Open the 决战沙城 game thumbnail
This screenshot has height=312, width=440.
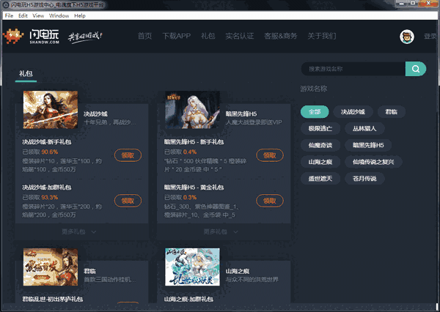pos(51,110)
